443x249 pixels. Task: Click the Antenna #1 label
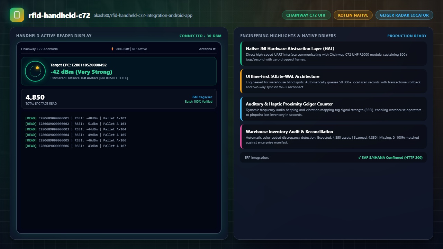(x=208, y=49)
